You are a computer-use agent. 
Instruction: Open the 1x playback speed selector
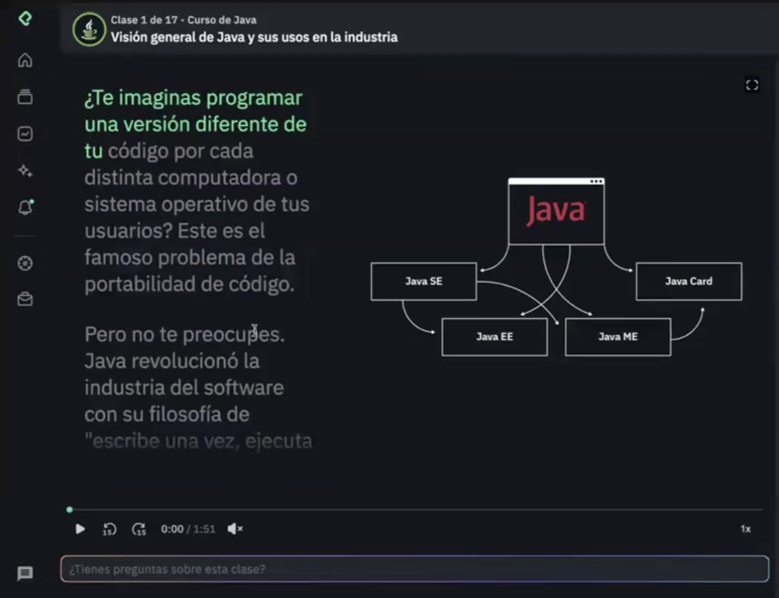pyautogui.click(x=747, y=529)
